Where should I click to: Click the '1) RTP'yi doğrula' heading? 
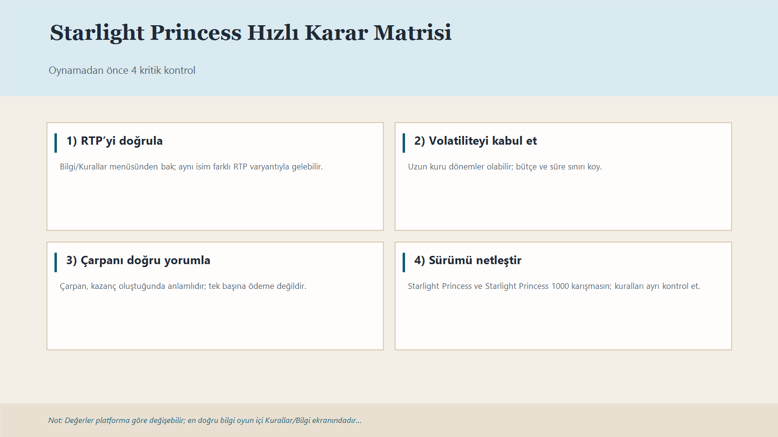(115, 141)
